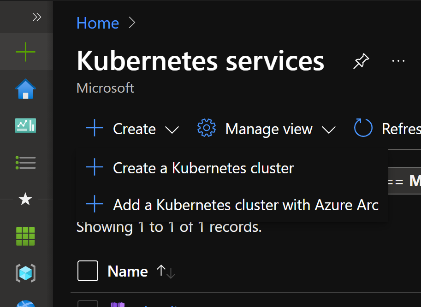Expand the Manage view dropdown
This screenshot has height=307, width=421.
tap(329, 130)
